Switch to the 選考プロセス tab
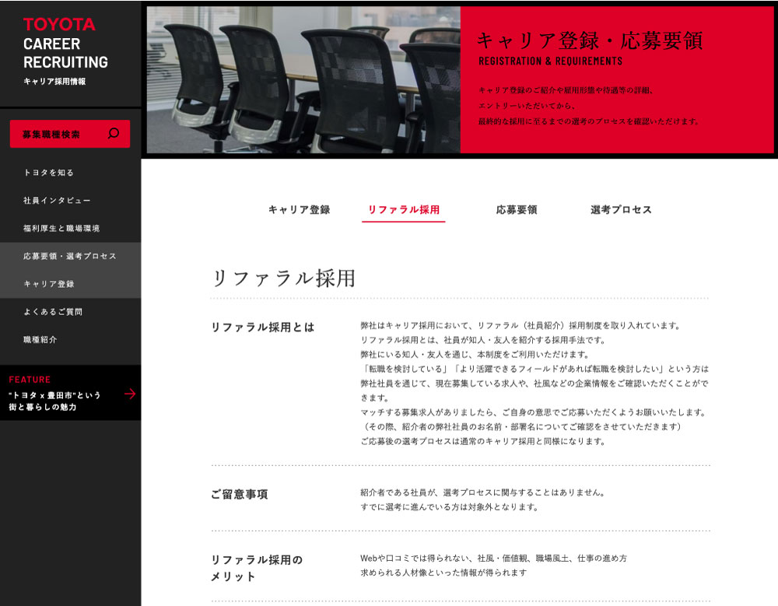Viewport: 778px width, 606px height. point(620,209)
